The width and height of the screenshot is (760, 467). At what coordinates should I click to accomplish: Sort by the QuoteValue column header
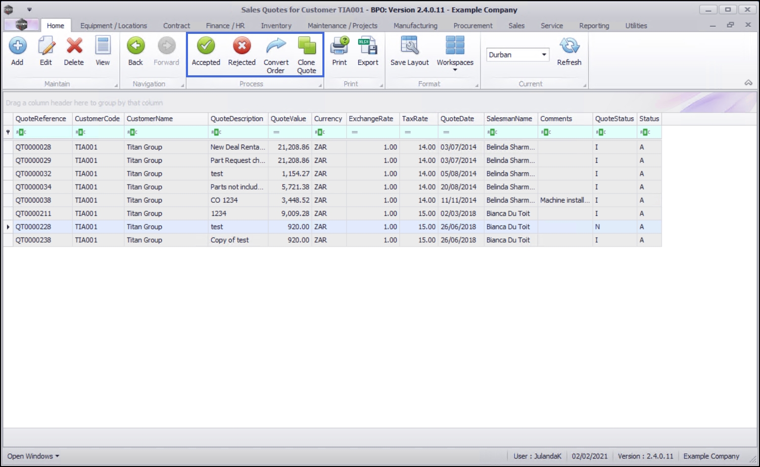pyautogui.click(x=290, y=119)
